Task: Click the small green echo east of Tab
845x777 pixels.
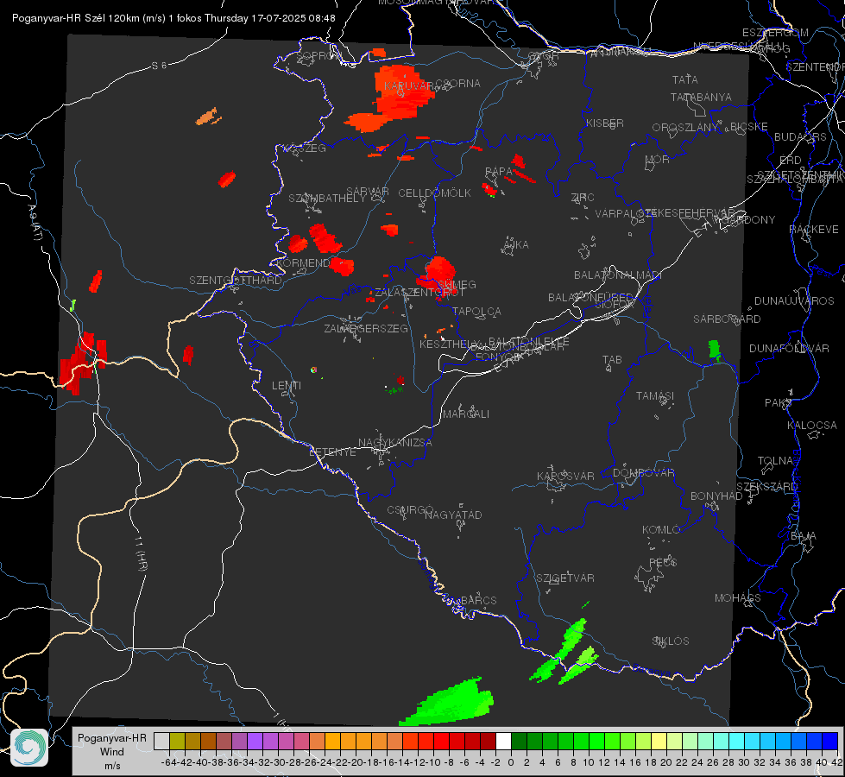Action: pos(715,350)
